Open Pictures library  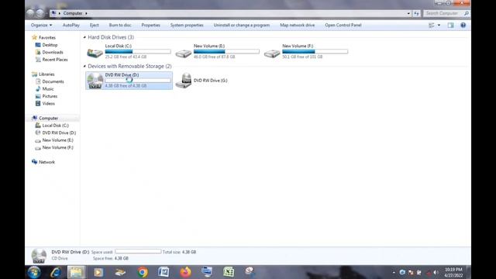(x=50, y=96)
